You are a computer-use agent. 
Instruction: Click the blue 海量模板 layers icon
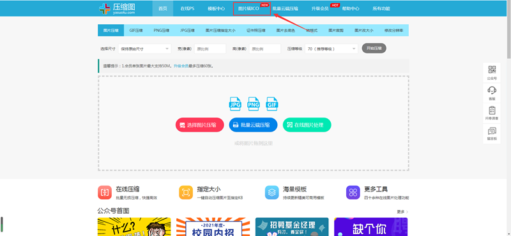click(x=272, y=193)
